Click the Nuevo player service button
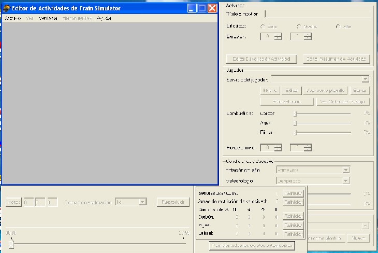 click(x=271, y=91)
